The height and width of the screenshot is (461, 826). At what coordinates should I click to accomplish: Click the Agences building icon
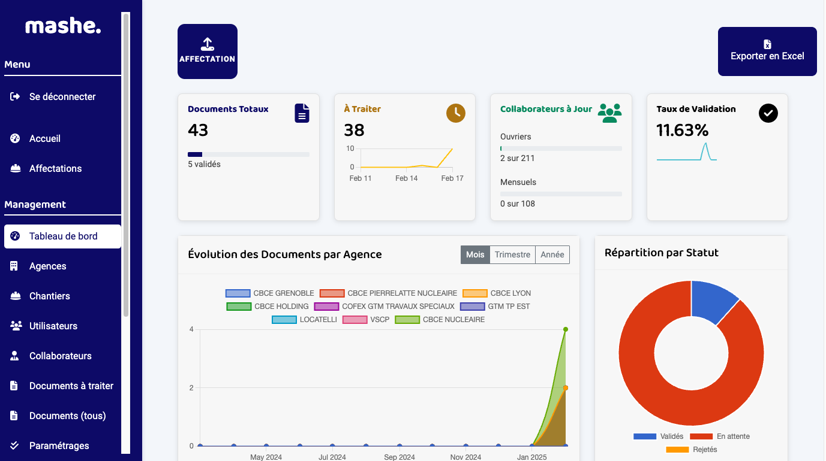pos(14,266)
